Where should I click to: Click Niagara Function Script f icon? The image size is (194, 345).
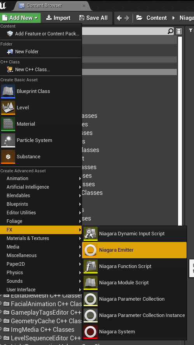pos(91,266)
